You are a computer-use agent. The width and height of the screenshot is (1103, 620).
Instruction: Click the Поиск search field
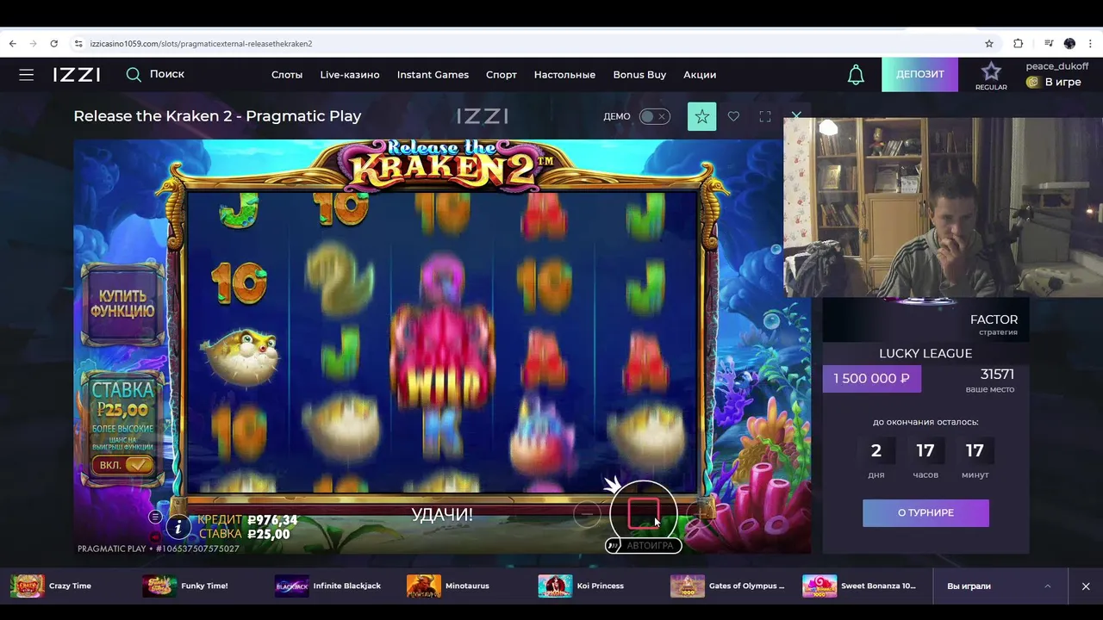[167, 74]
